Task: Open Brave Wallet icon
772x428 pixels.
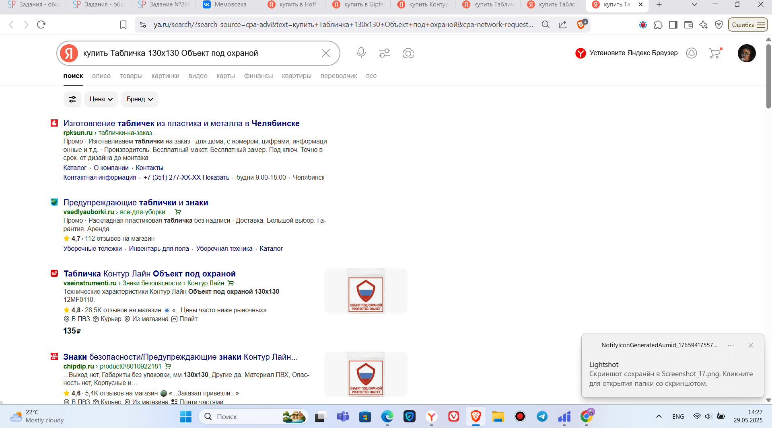Action: point(688,25)
